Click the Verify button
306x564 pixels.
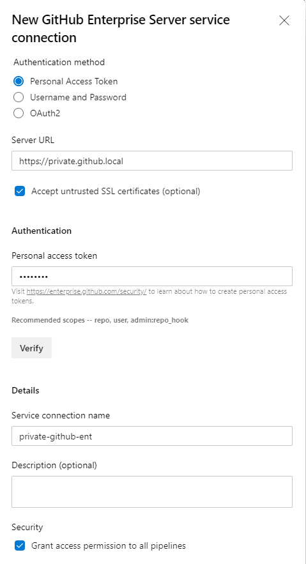(x=32, y=348)
